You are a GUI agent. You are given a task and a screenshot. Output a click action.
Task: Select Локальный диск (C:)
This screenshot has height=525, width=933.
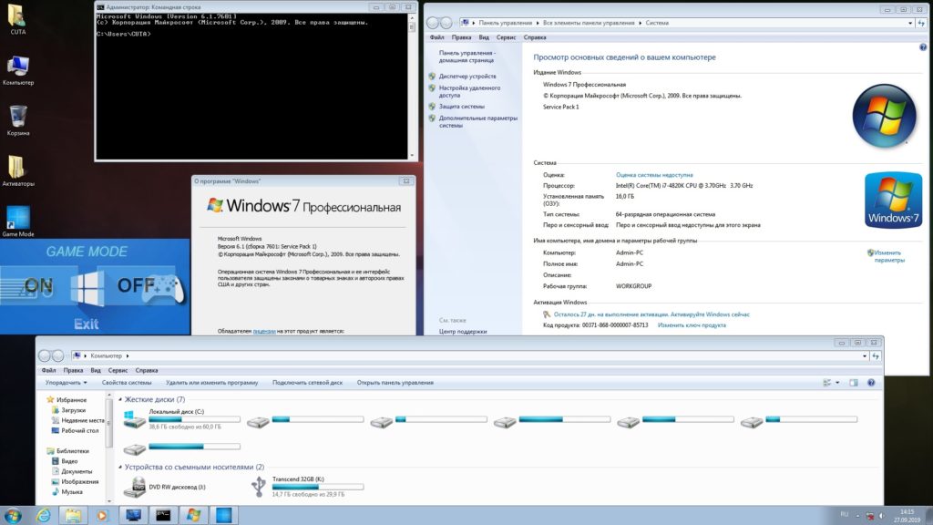(181, 419)
